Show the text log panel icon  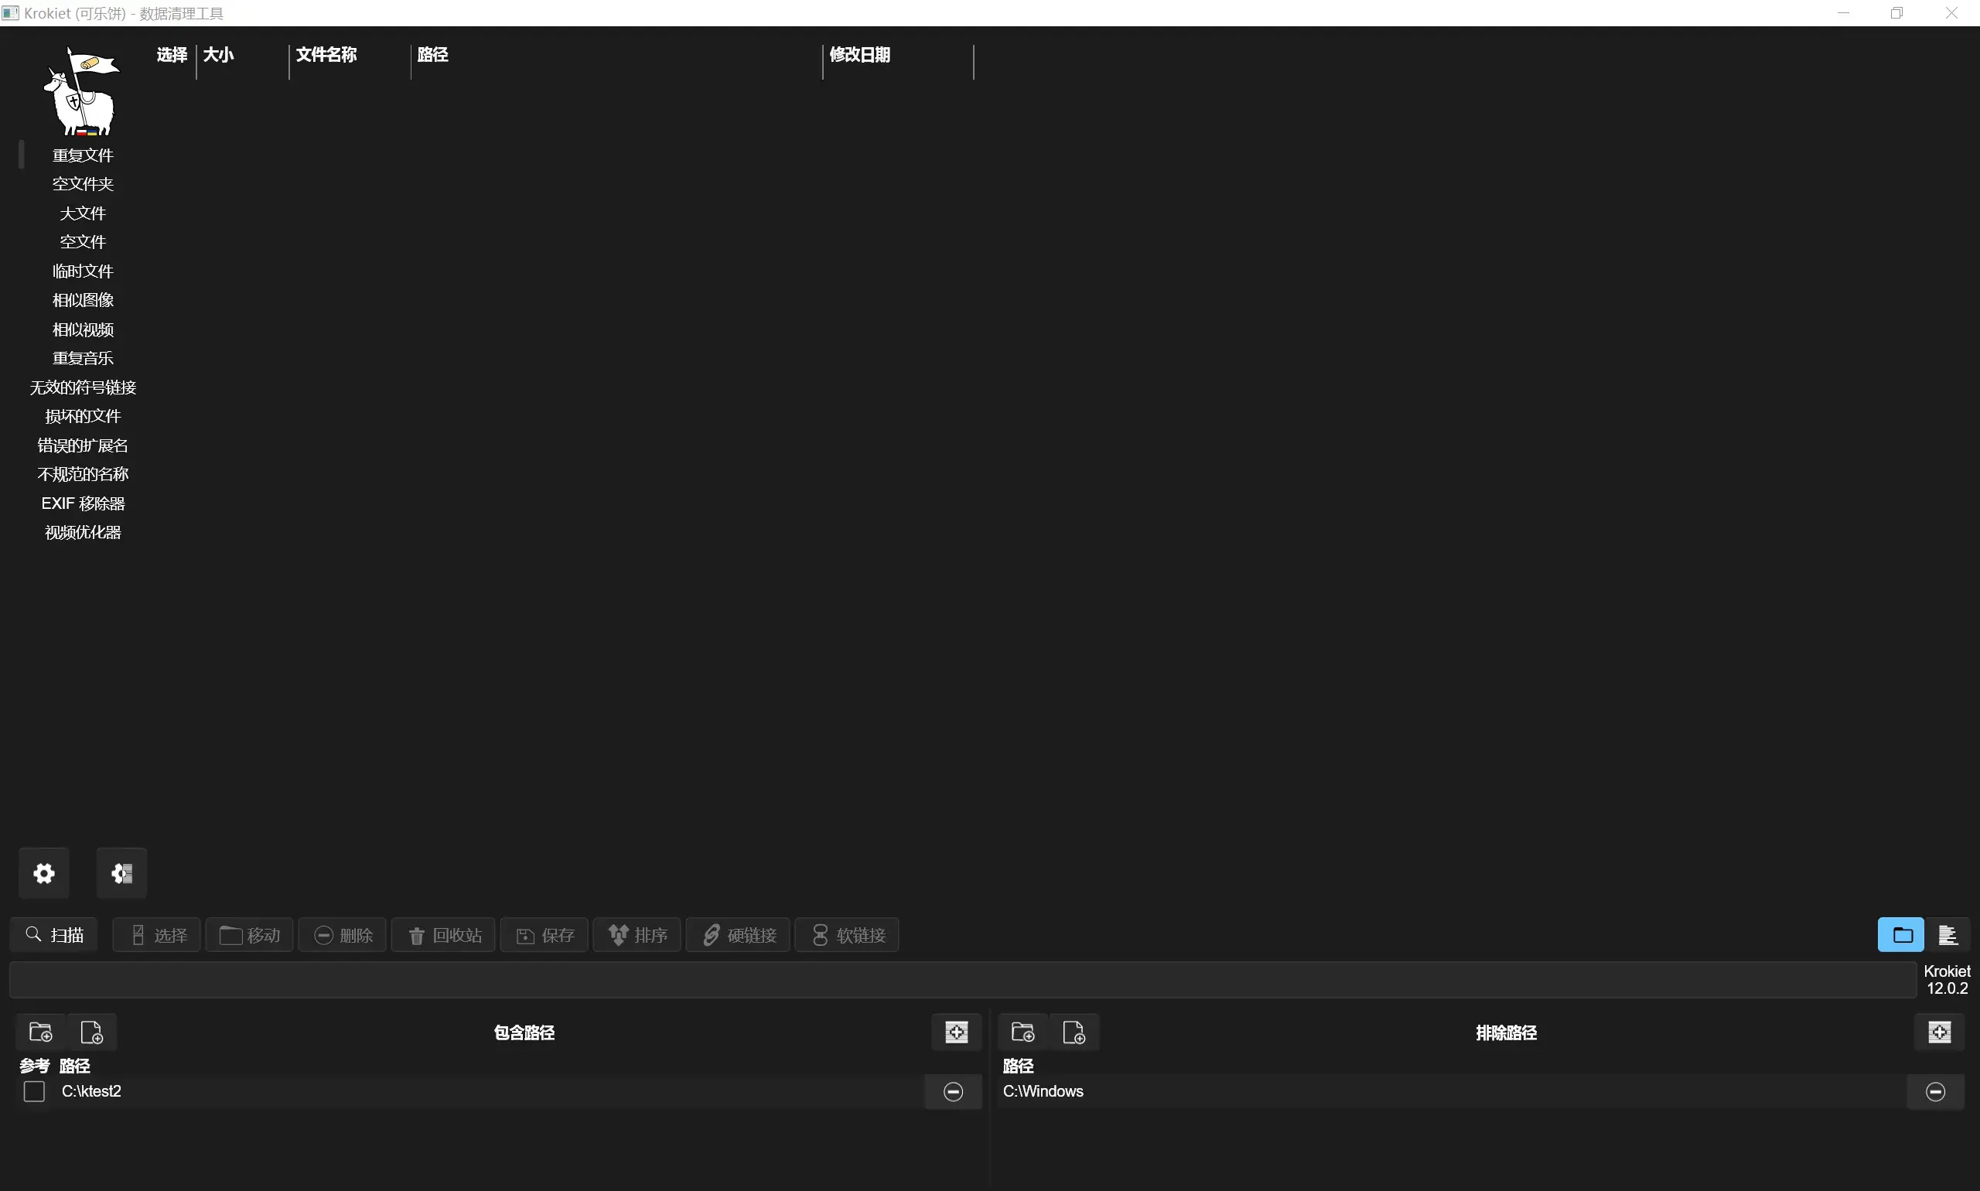[x=1948, y=935]
